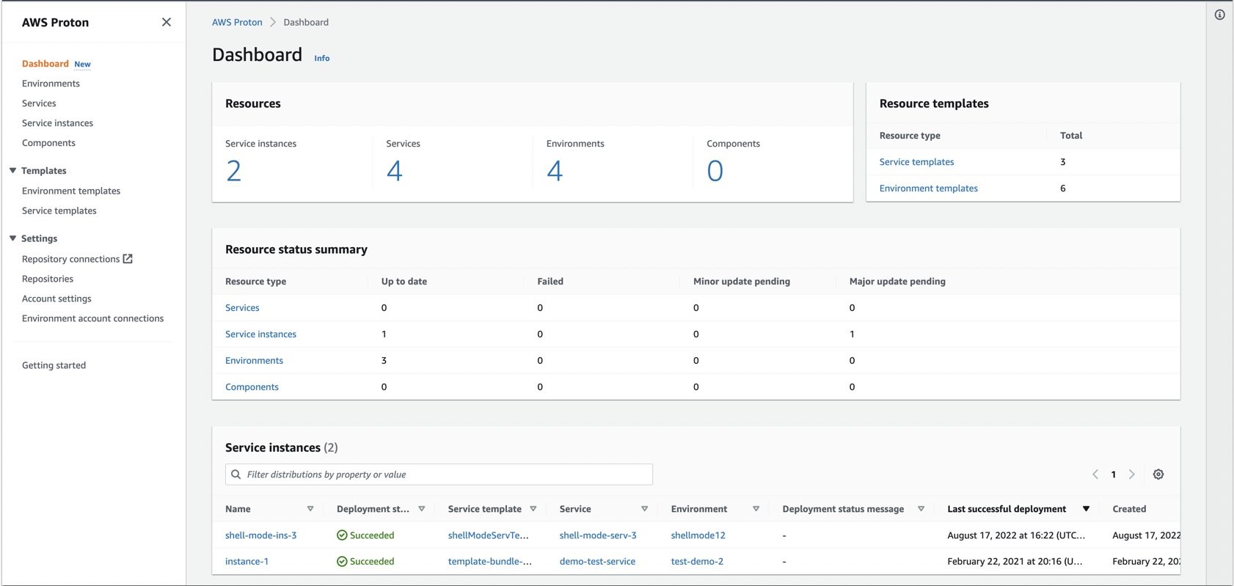Viewport: 1234px width, 586px height.
Task: Click the Succeeded status icon for shell-mode-ins-3
Action: click(x=342, y=535)
